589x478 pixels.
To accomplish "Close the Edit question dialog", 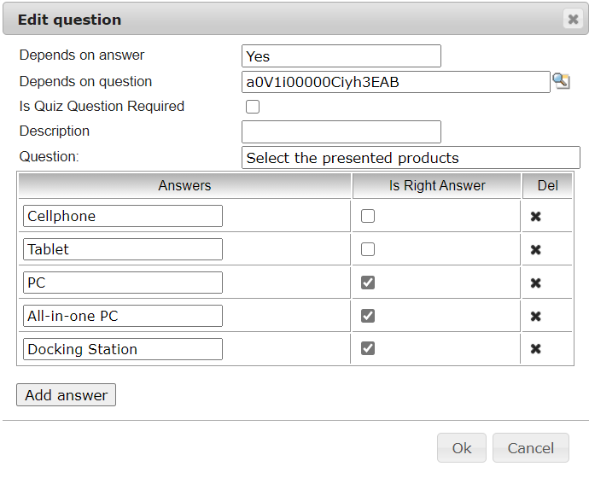I will click(573, 19).
